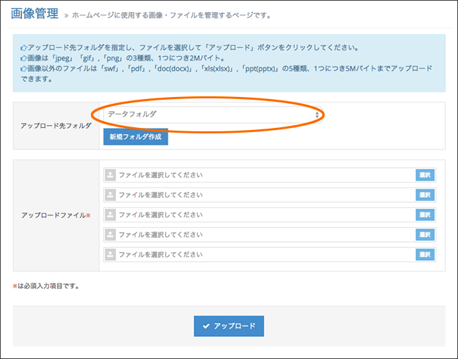Click the upload icon in the first file row
Image resolution: width=458 pixels, height=359 pixels.
point(110,175)
